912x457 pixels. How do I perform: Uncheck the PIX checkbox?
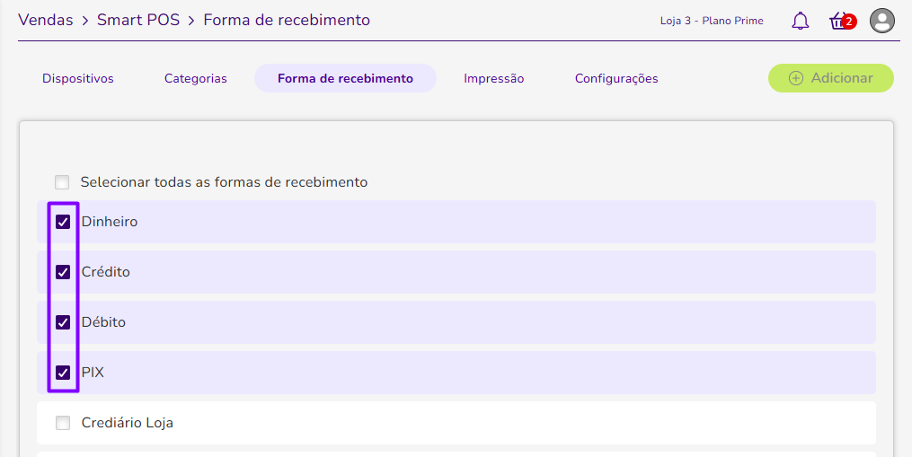coord(63,372)
